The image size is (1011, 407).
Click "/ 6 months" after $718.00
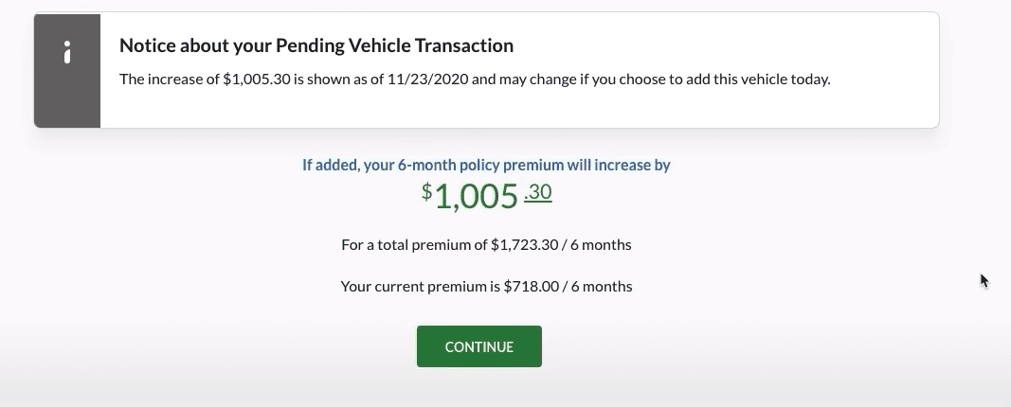pos(597,286)
